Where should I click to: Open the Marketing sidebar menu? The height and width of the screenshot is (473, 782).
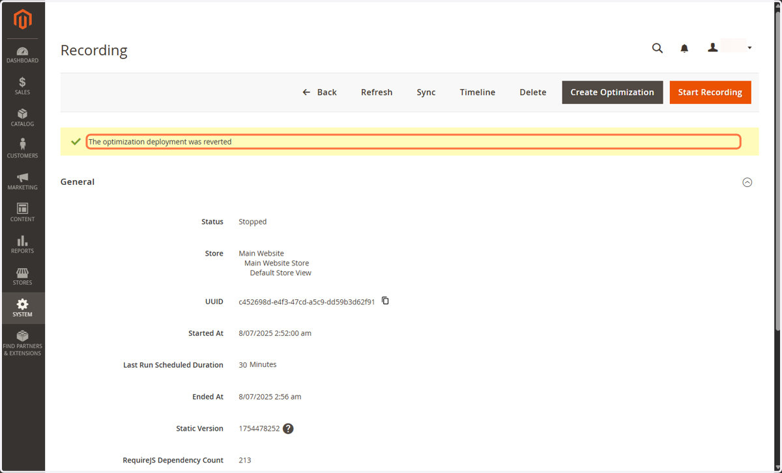point(22,181)
